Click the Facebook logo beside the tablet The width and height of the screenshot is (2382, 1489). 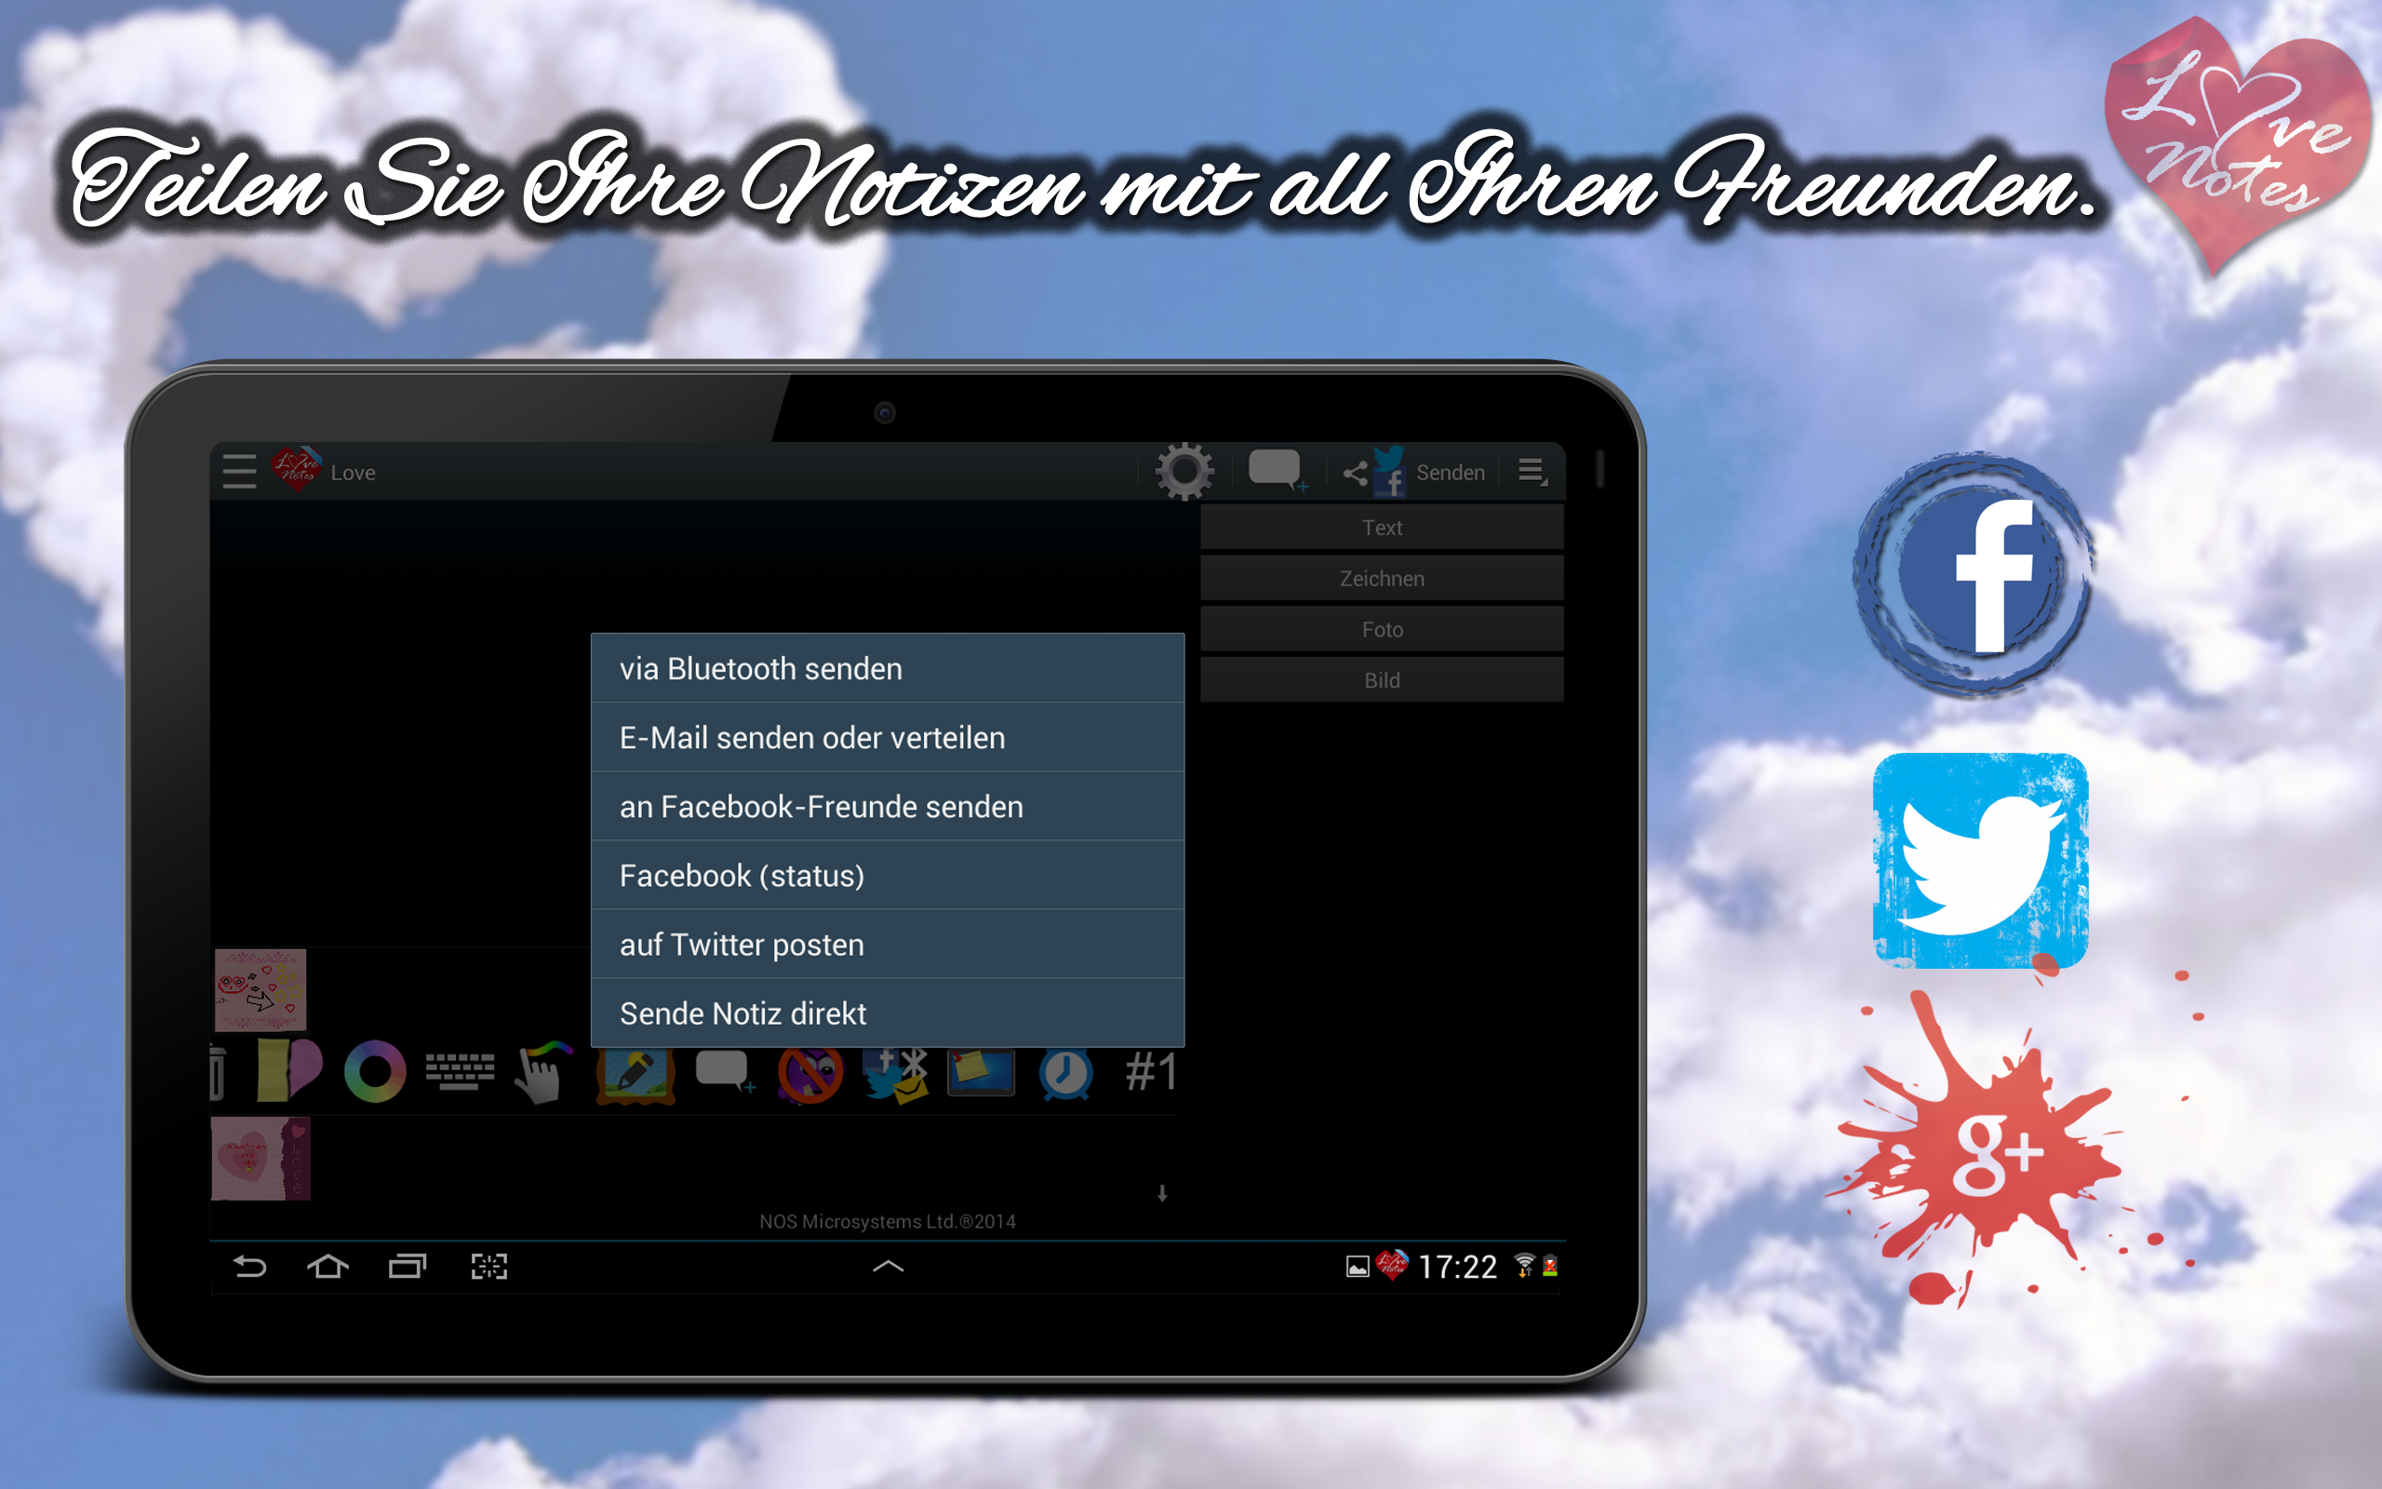pyautogui.click(x=1974, y=574)
